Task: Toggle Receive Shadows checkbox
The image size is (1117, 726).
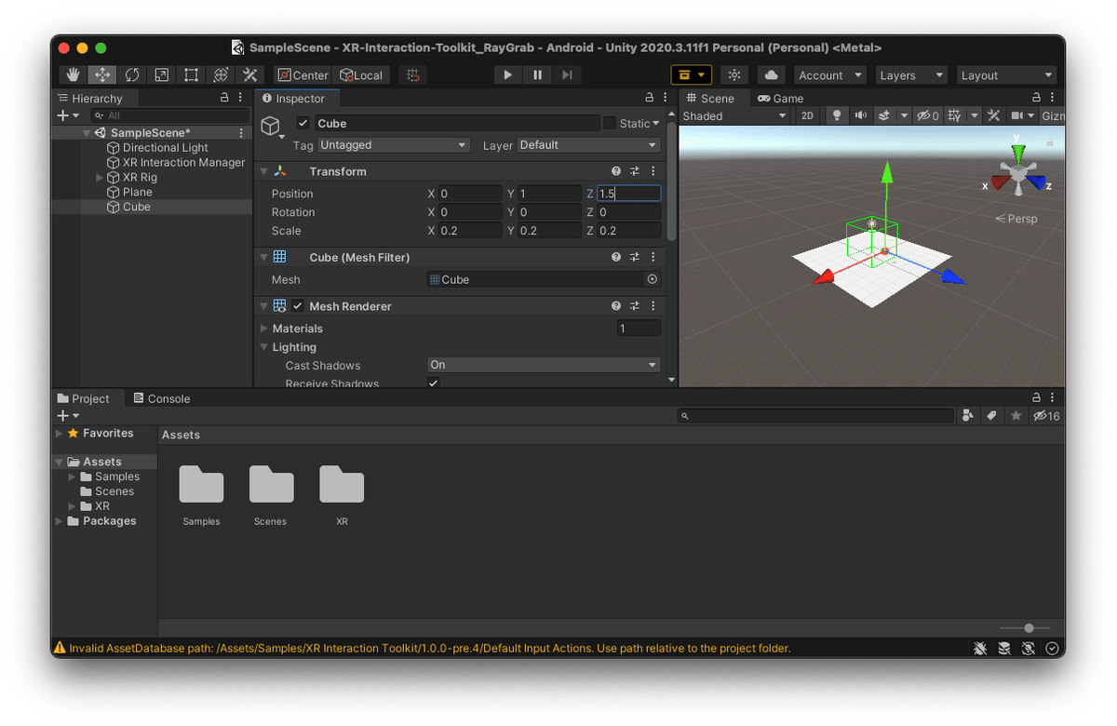Action: point(434,383)
